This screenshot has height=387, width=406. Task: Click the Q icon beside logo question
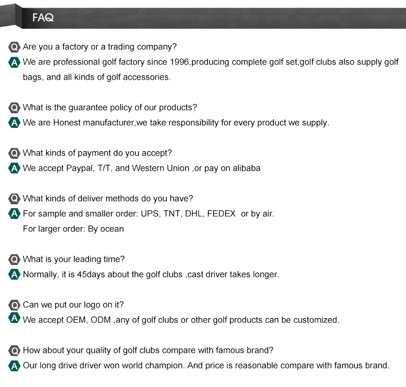click(x=15, y=305)
